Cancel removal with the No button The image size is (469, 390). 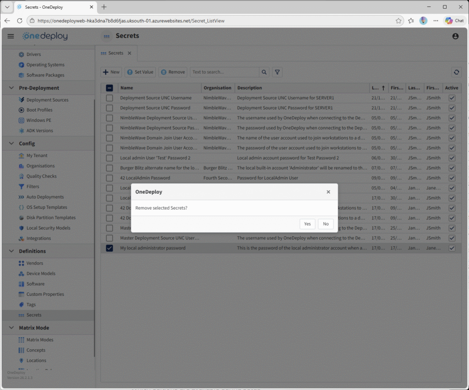(x=326, y=224)
